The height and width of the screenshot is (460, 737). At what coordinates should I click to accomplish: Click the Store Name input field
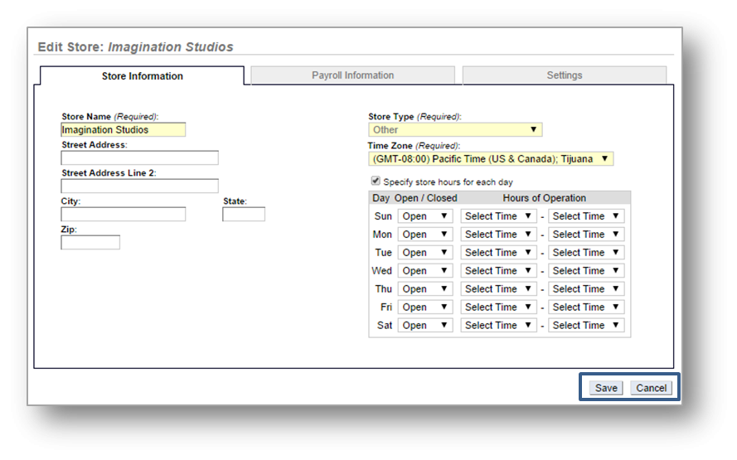click(124, 129)
